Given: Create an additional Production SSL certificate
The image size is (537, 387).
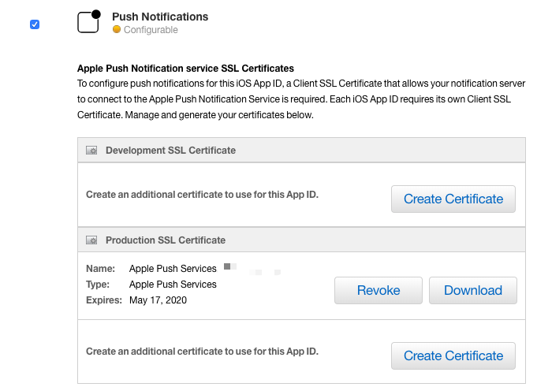Looking at the screenshot, I should [453, 355].
